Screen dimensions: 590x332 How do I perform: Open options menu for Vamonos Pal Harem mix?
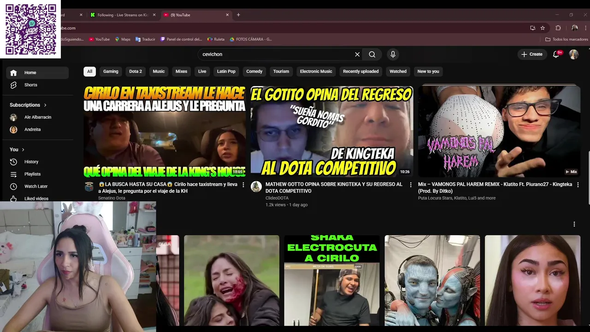coord(578,185)
